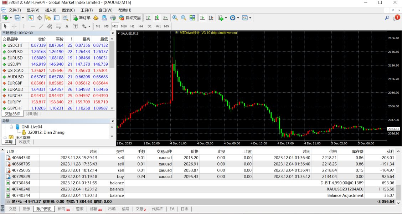
Task: Toggle the 自动交易 auto trading button
Action: [130, 17]
